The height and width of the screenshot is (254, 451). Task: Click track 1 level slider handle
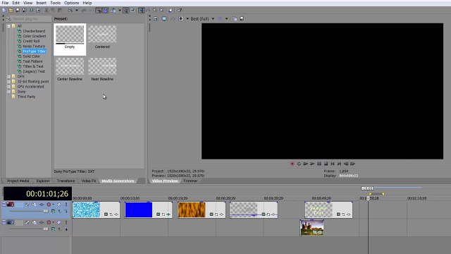tap(46, 211)
